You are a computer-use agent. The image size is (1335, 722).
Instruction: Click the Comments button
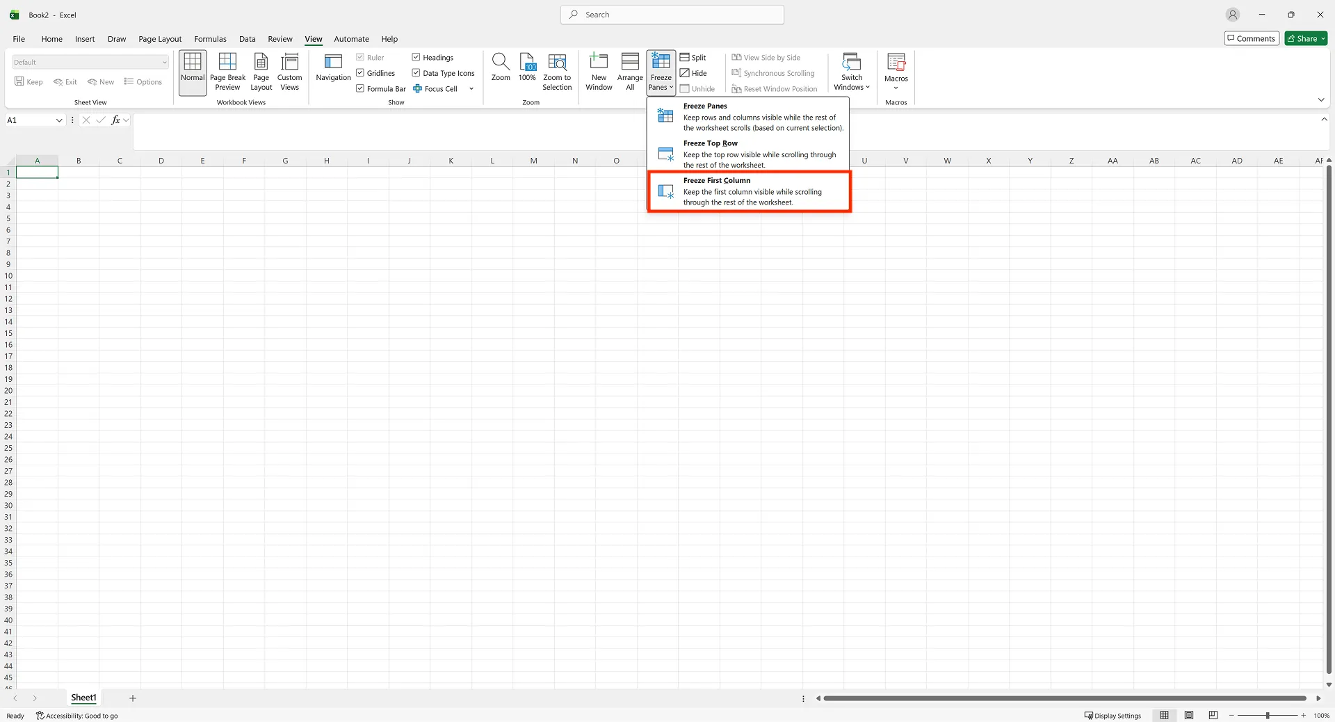(x=1251, y=38)
